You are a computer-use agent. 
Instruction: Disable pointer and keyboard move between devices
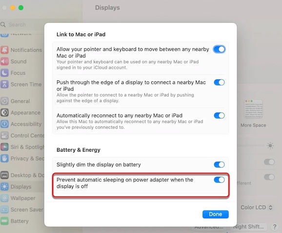coord(219,49)
